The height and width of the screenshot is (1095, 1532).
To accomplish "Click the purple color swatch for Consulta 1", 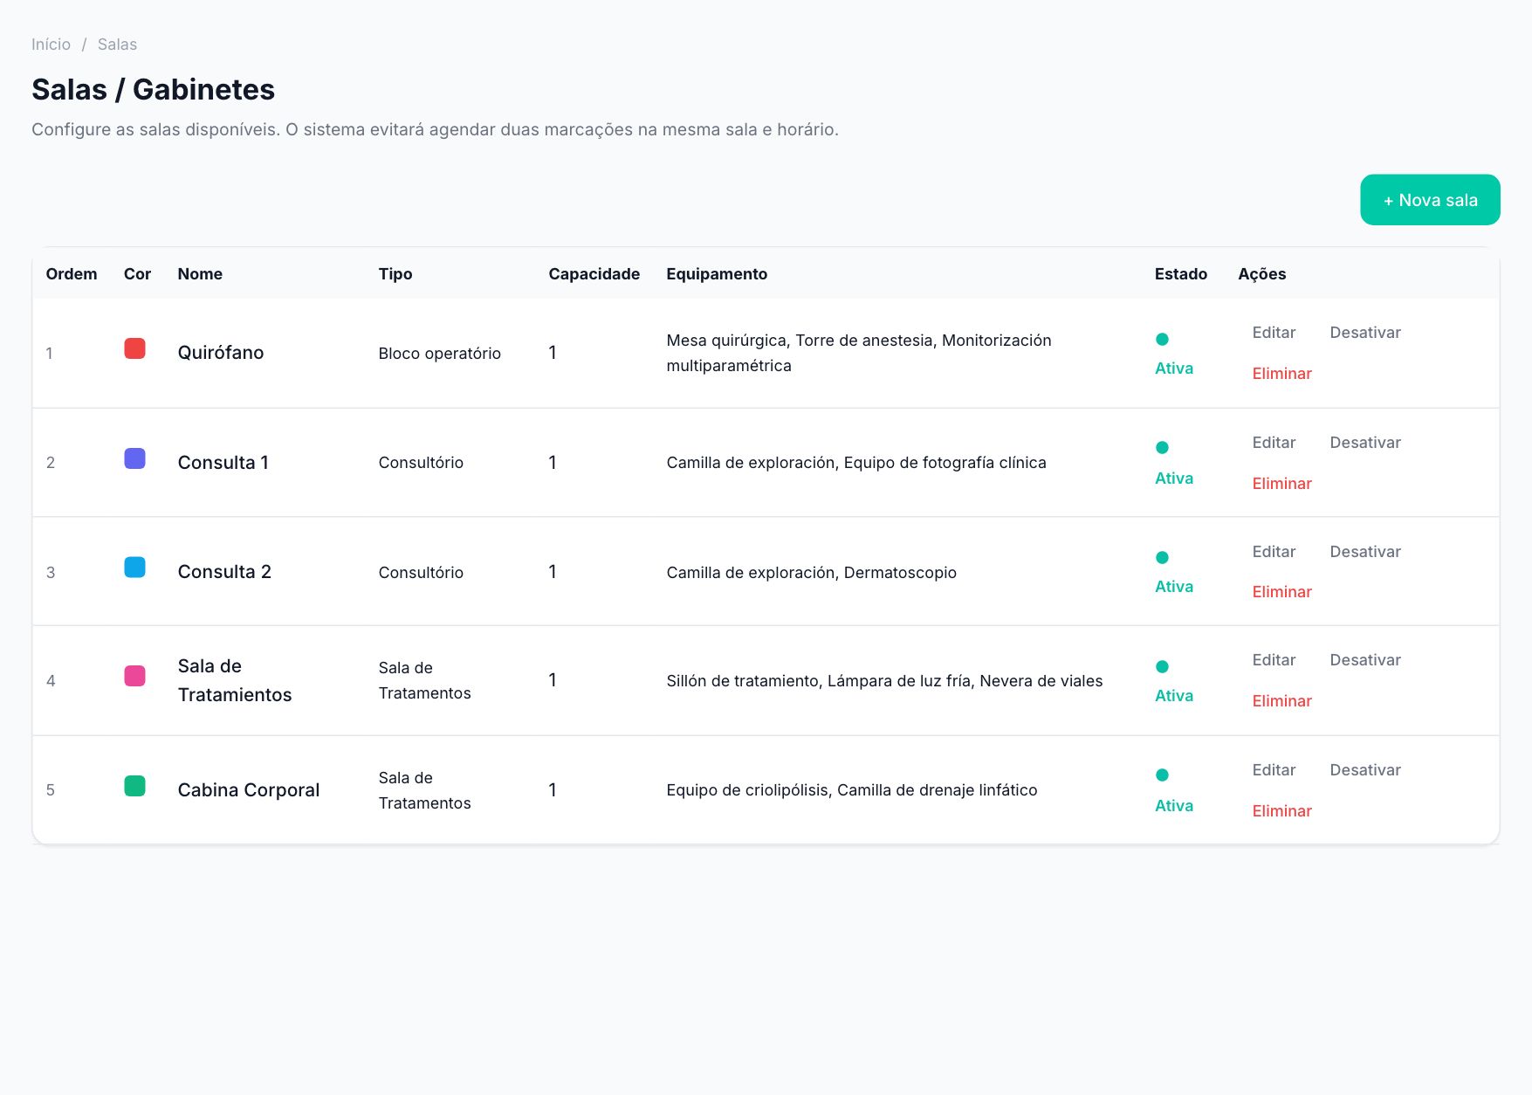I will pos(134,458).
